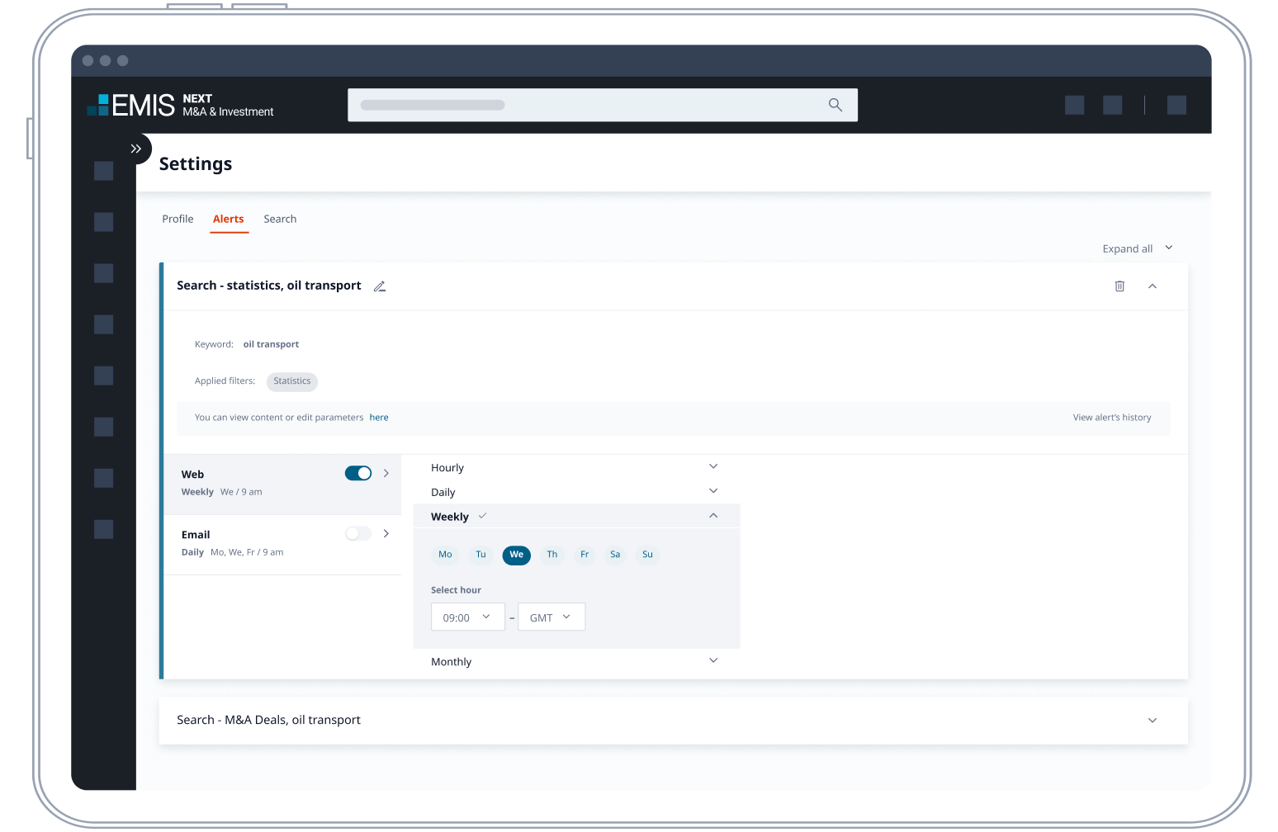Switch to the Profile tab
Image resolution: width=1278 pixels, height=832 pixels.
(x=177, y=219)
